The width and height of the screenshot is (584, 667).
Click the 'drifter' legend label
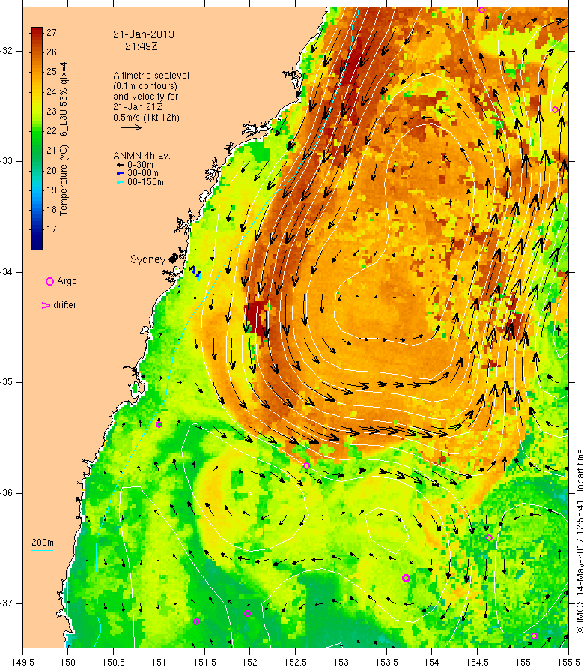tap(64, 305)
